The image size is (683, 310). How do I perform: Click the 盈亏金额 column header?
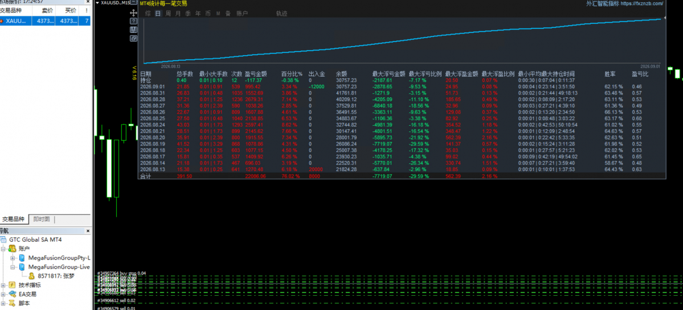point(256,74)
